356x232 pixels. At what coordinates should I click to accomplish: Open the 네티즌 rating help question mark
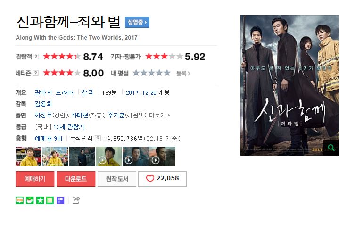(x=36, y=73)
